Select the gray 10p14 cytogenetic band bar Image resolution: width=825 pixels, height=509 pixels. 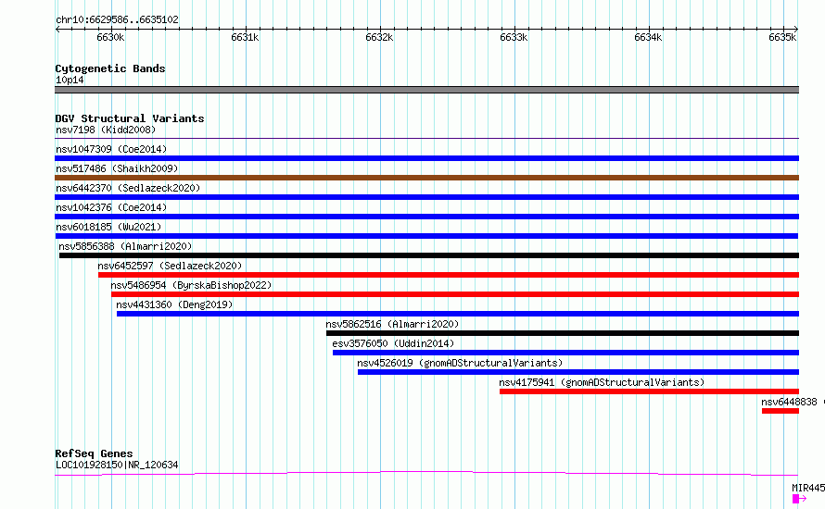click(x=426, y=90)
